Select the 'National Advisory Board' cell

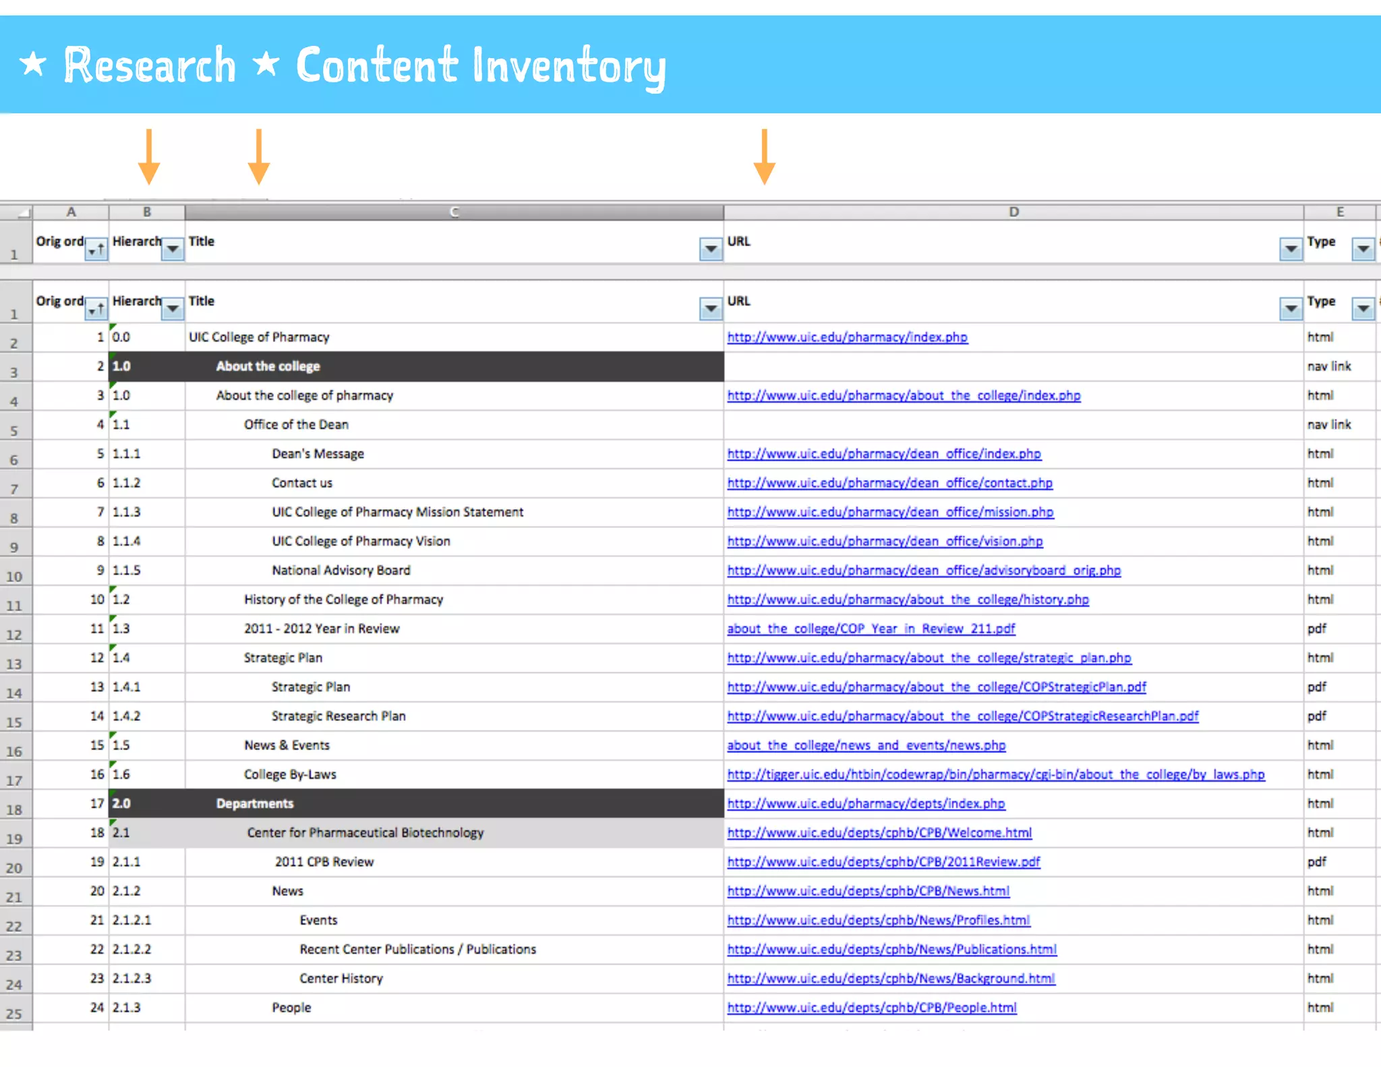(x=454, y=571)
